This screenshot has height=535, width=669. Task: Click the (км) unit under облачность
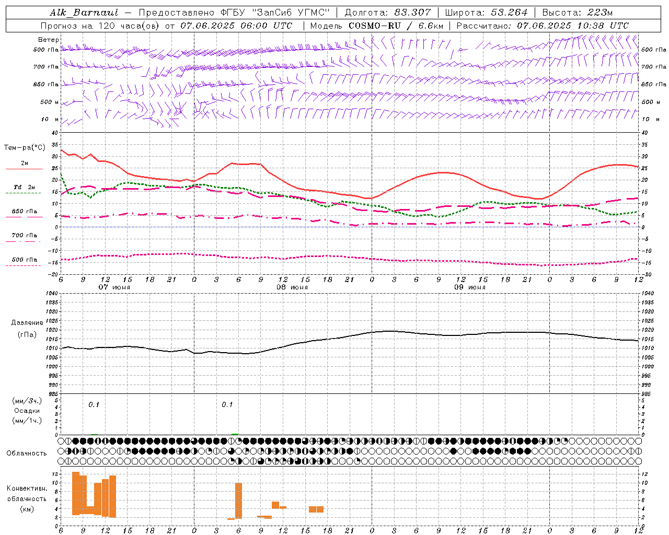[x=27, y=509]
